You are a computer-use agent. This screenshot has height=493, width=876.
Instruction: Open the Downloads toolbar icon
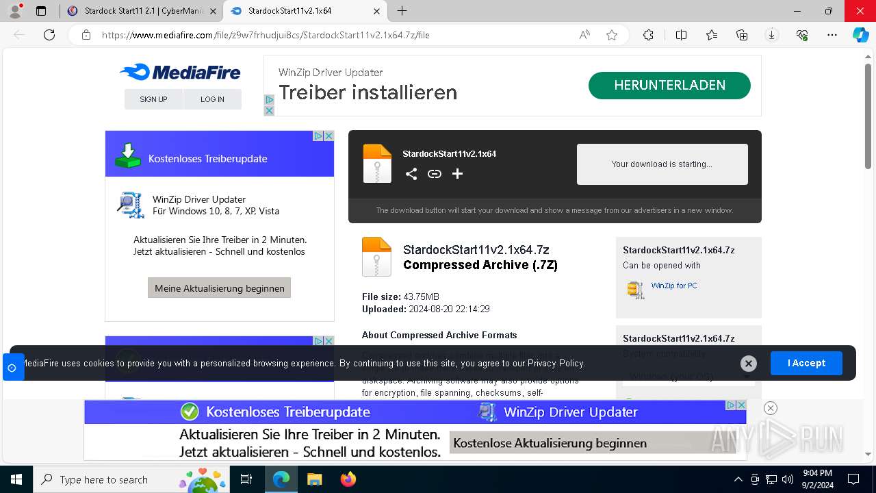pos(771,35)
